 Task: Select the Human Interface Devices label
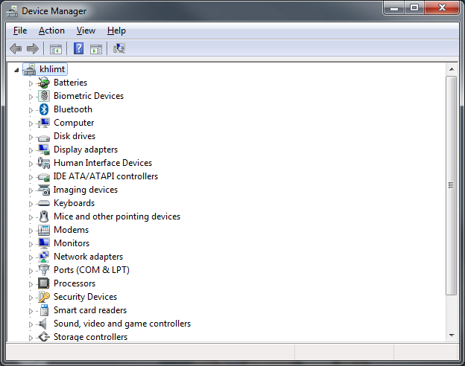pyautogui.click(x=103, y=163)
